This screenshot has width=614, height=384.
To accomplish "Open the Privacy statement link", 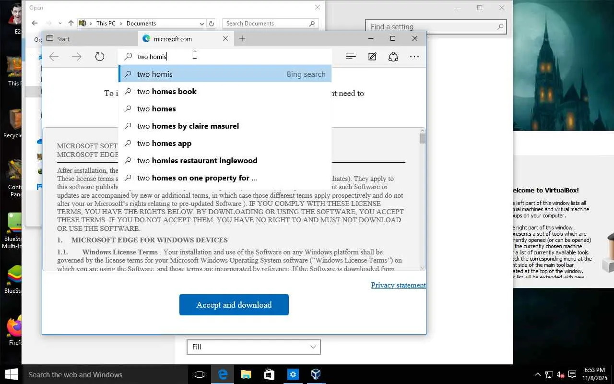I will 398,285.
